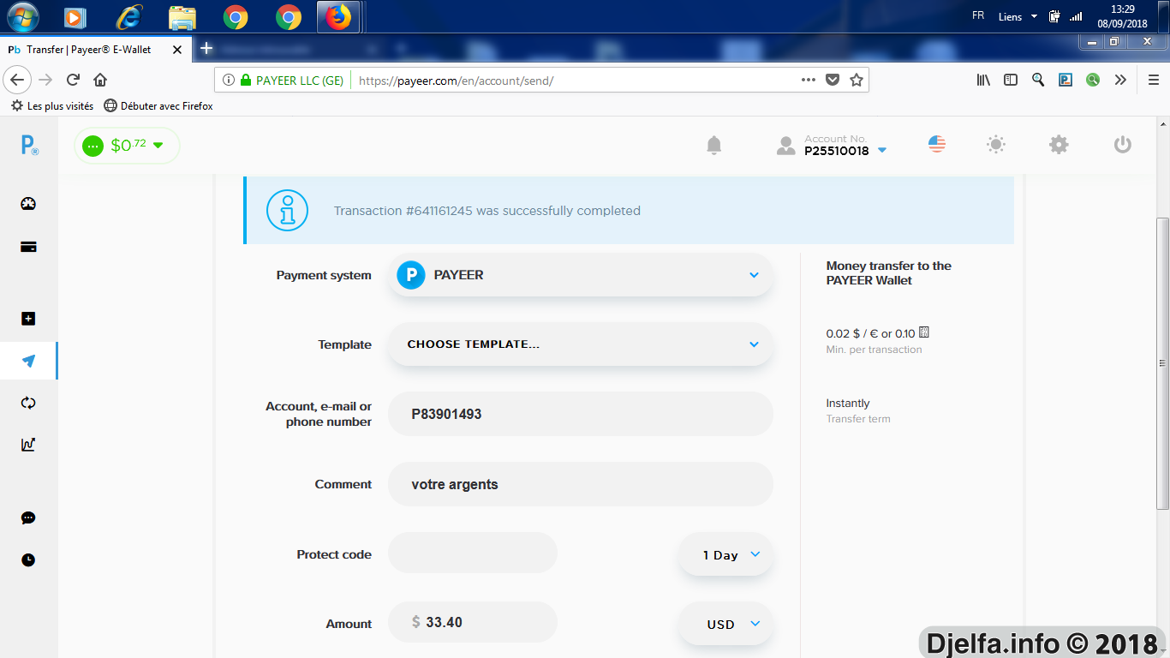Expand the account number P25510018 dropdown

882,151
